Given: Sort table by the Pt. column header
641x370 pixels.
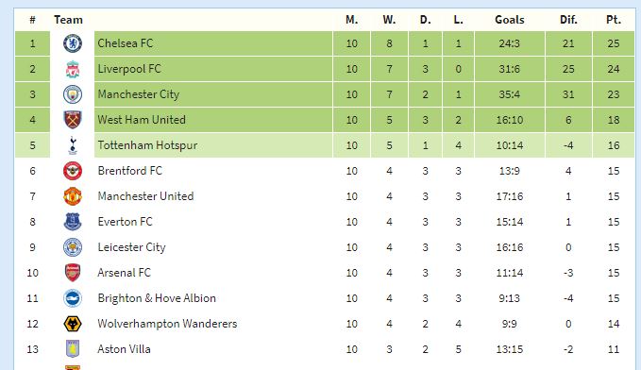Looking at the screenshot, I should (x=614, y=20).
